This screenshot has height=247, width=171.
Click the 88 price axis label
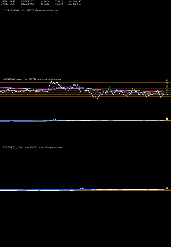pyautogui.click(x=167, y=81)
